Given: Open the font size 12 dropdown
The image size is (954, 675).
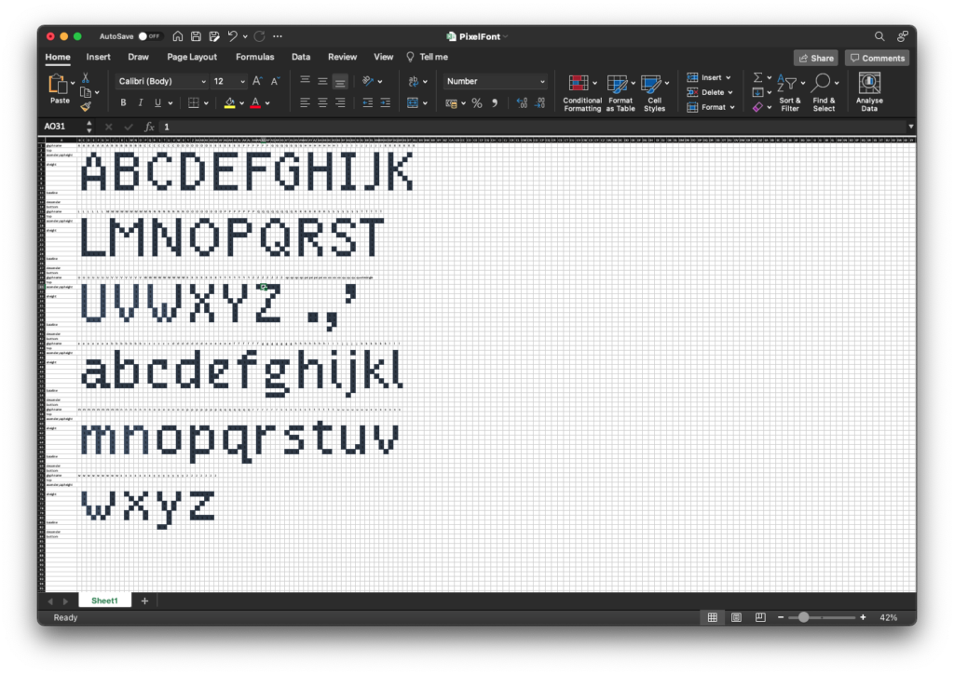Looking at the screenshot, I should [x=243, y=81].
